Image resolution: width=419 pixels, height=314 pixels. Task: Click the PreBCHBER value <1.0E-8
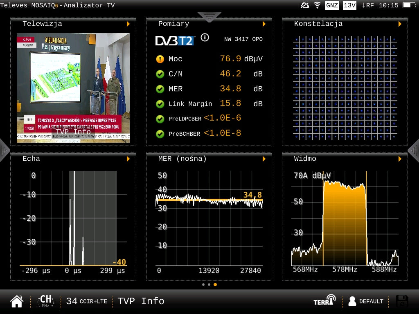click(x=222, y=133)
